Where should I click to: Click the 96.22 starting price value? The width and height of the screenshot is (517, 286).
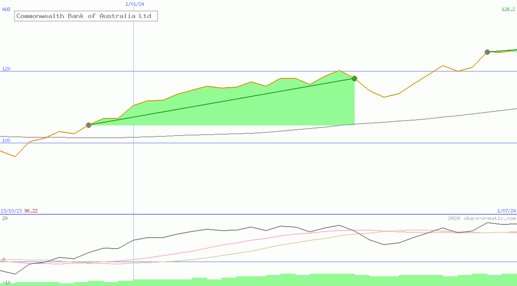[31, 211]
